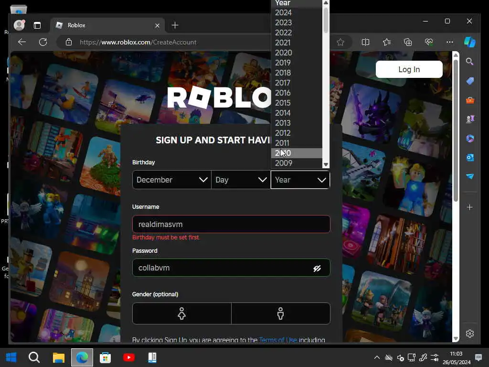Click the Username field realdimasvm
The height and width of the screenshot is (367, 489).
[x=231, y=224]
